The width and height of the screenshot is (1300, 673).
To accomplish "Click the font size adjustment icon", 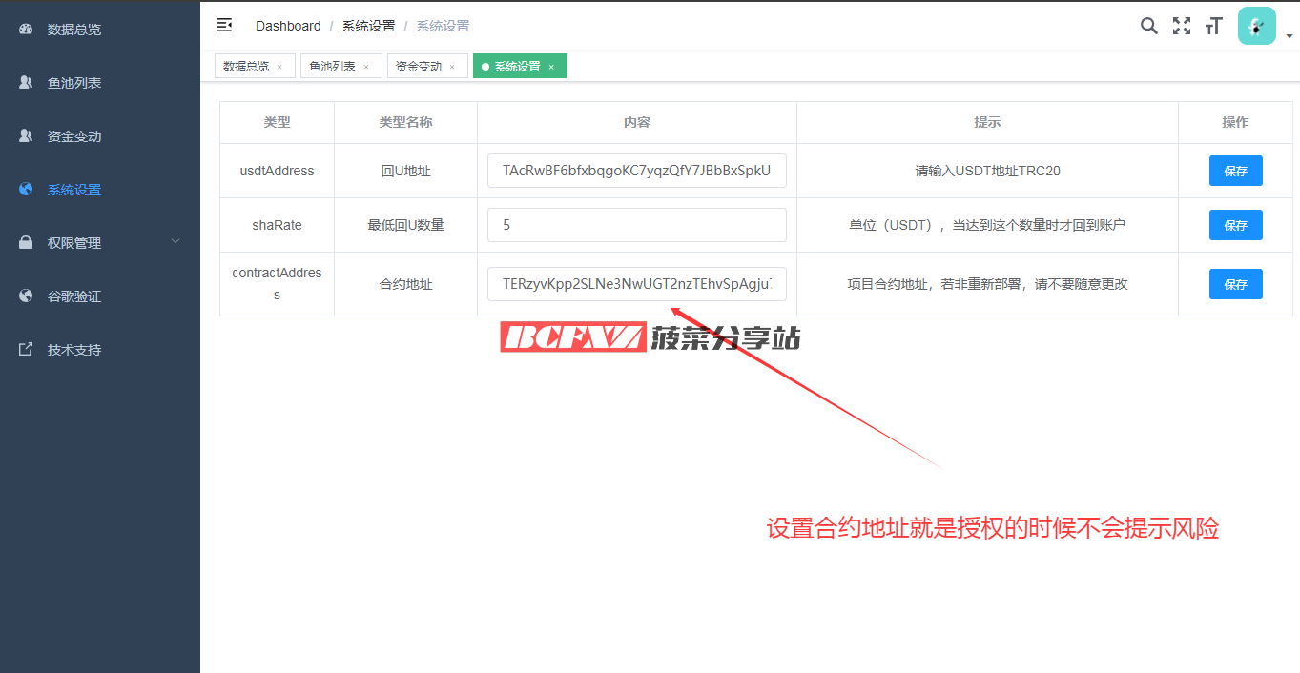I will [x=1213, y=26].
